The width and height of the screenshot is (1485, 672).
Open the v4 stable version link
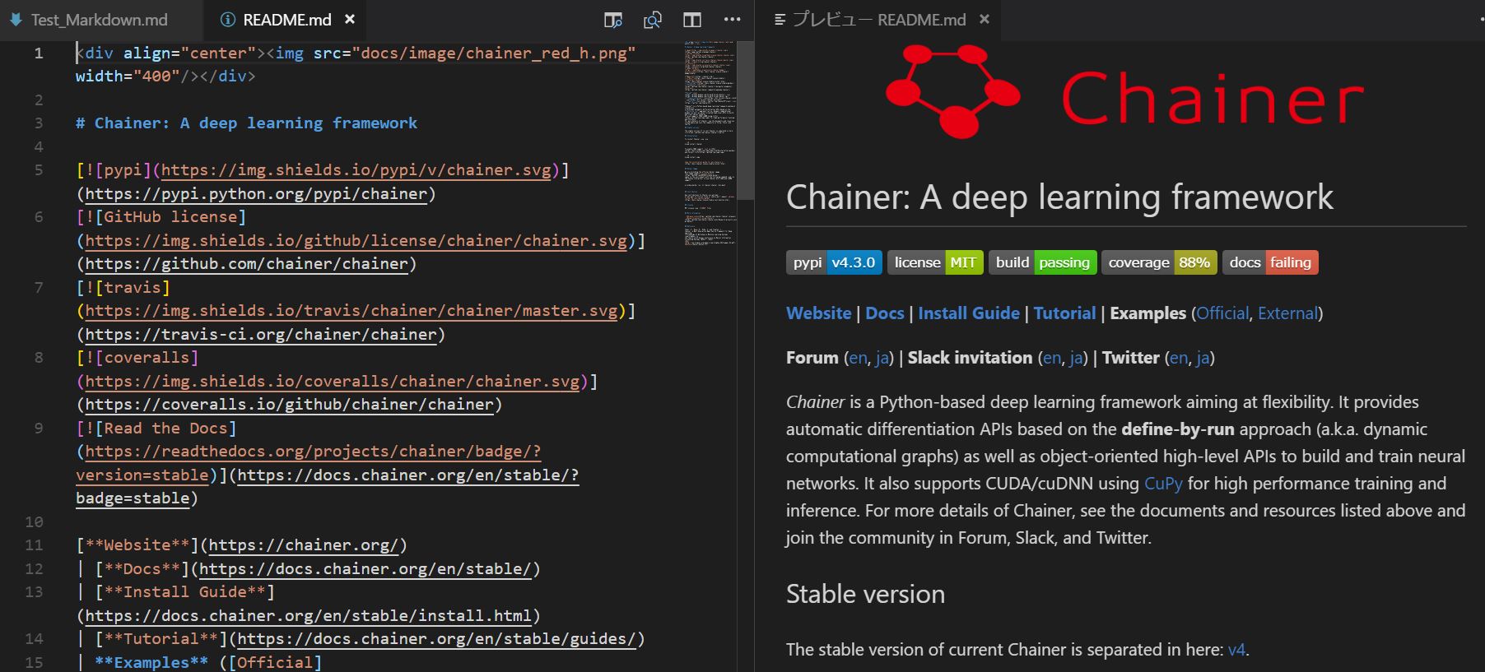(x=1236, y=650)
